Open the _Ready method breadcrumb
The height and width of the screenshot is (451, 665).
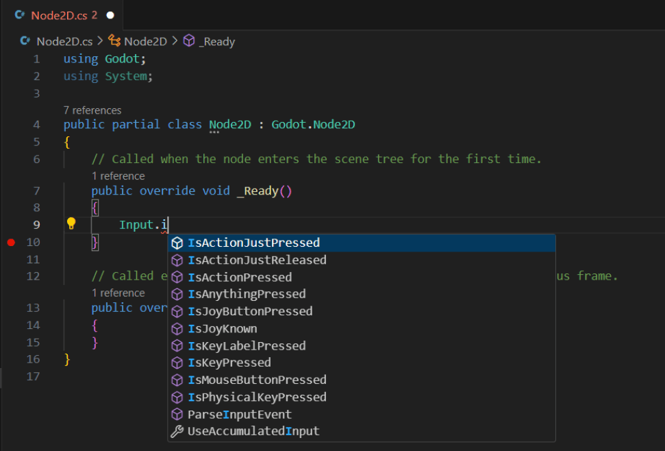(216, 42)
